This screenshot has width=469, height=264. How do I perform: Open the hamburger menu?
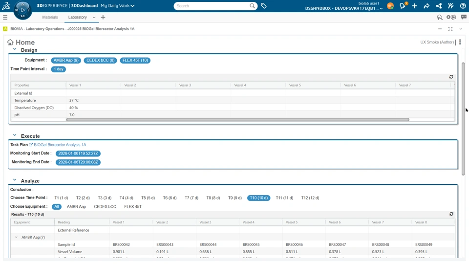tap(5, 18)
